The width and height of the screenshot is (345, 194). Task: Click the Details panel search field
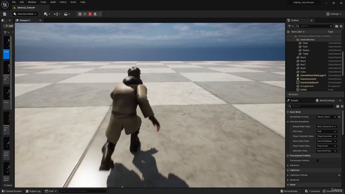pyautogui.click(x=310, y=106)
